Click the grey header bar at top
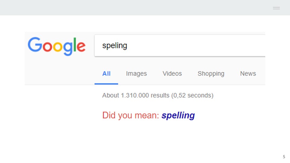Image resolution: width=290 pixels, height=163 pixels. click(145, 8)
